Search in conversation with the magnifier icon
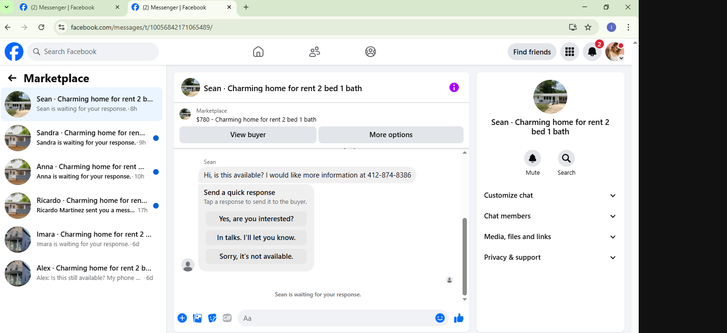727x333 pixels. tap(566, 158)
